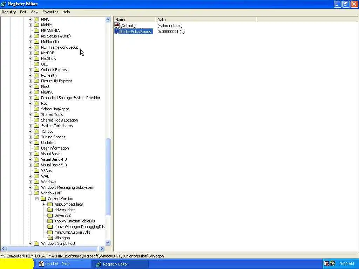This screenshot has height=269, width=359.
Task: Expand the NET Framework Setup key
Action: tap(30, 47)
